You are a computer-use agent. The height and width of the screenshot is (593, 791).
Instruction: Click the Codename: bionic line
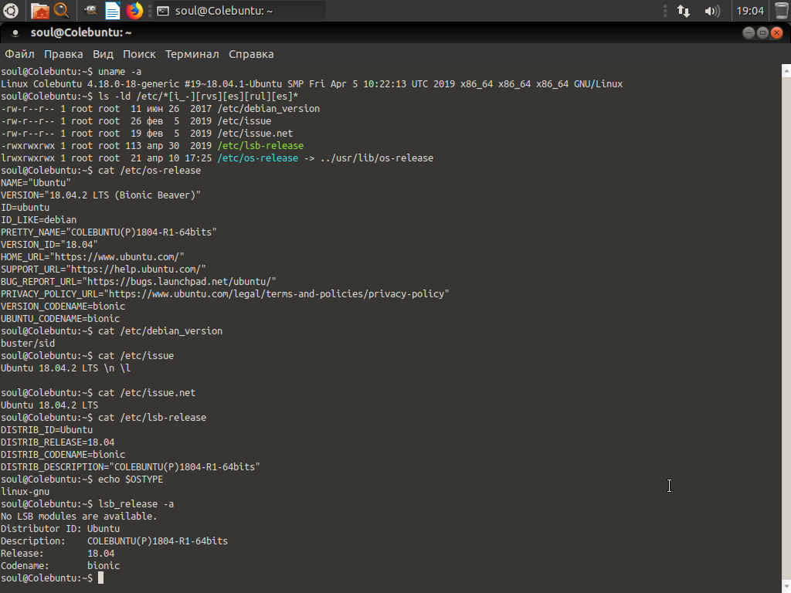(x=60, y=566)
